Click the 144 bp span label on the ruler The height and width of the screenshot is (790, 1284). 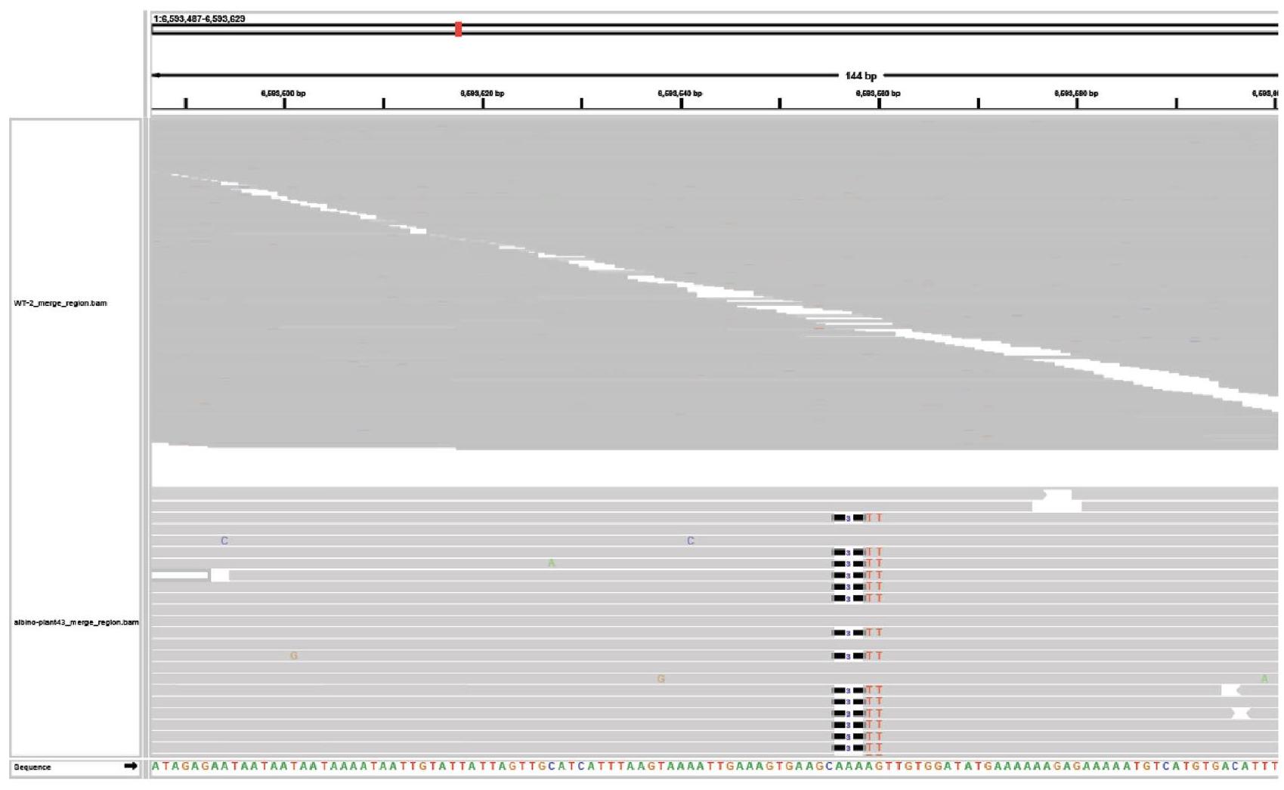[x=861, y=76]
